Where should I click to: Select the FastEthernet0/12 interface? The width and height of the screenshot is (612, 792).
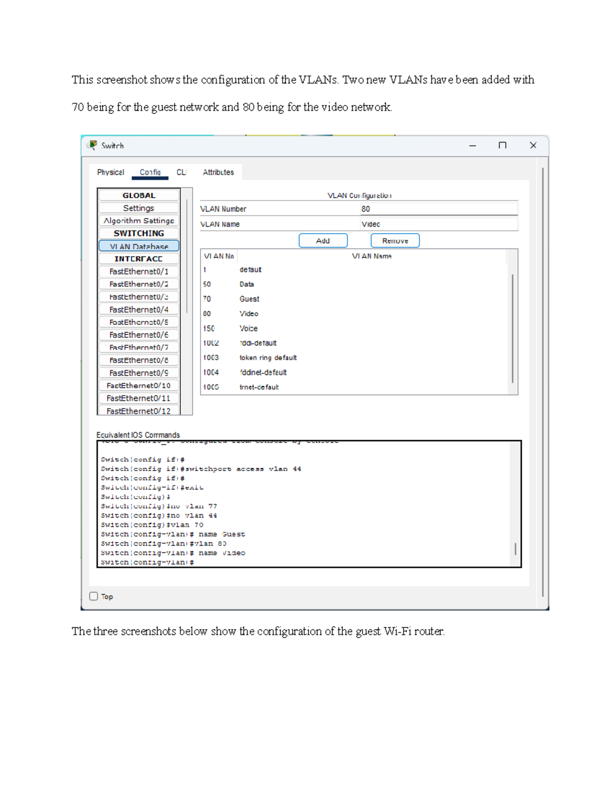pyautogui.click(x=138, y=411)
